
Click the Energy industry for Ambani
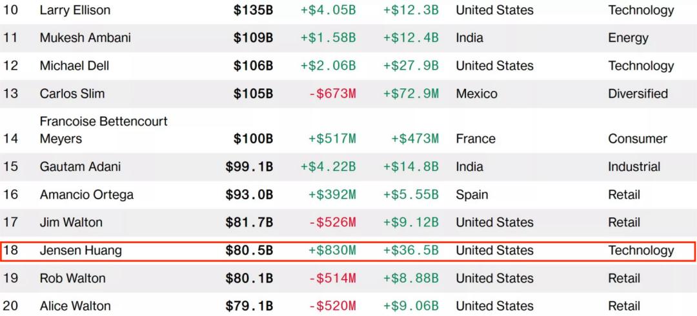628,38
